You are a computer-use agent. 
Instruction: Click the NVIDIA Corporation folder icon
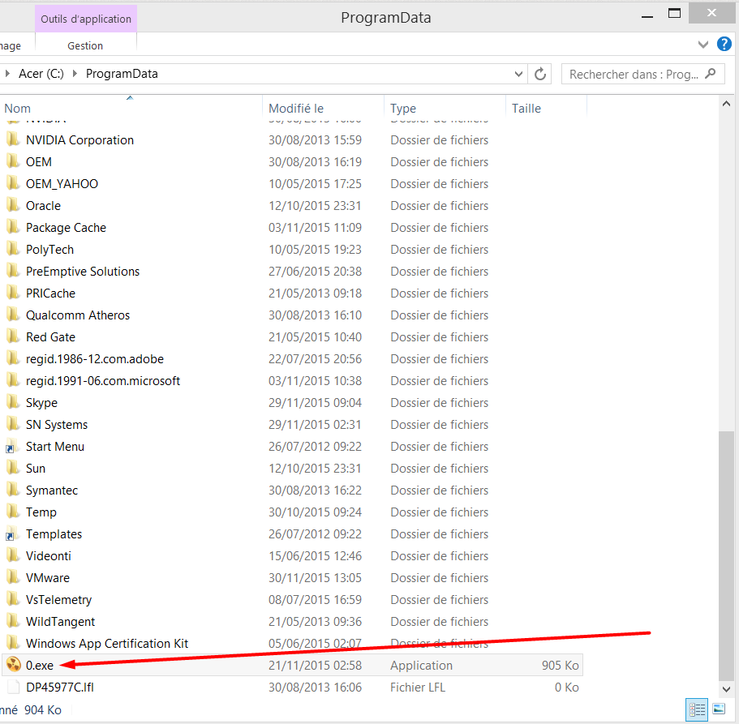tap(13, 139)
